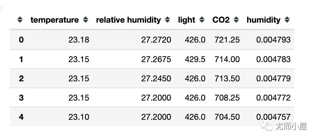Click sort arrows beside humidity column
Screen dimensions: 317x140
point(287,20)
